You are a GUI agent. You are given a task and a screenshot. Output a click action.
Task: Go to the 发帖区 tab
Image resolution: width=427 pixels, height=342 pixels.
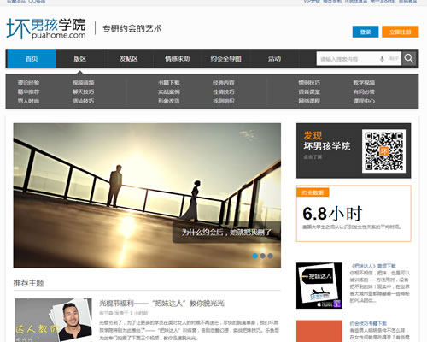click(x=129, y=59)
